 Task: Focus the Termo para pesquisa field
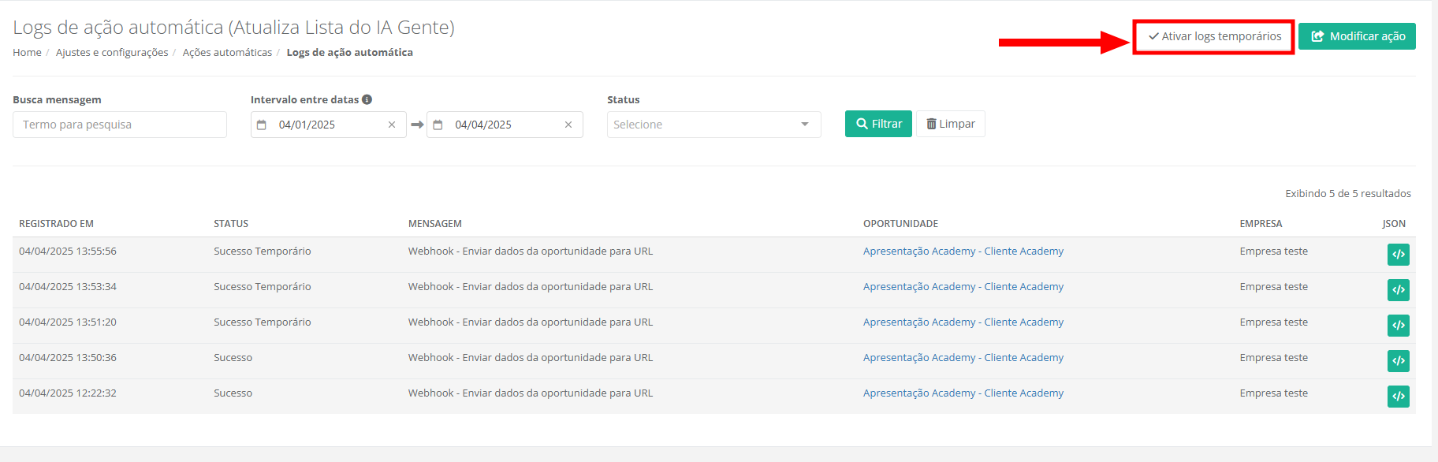click(120, 125)
